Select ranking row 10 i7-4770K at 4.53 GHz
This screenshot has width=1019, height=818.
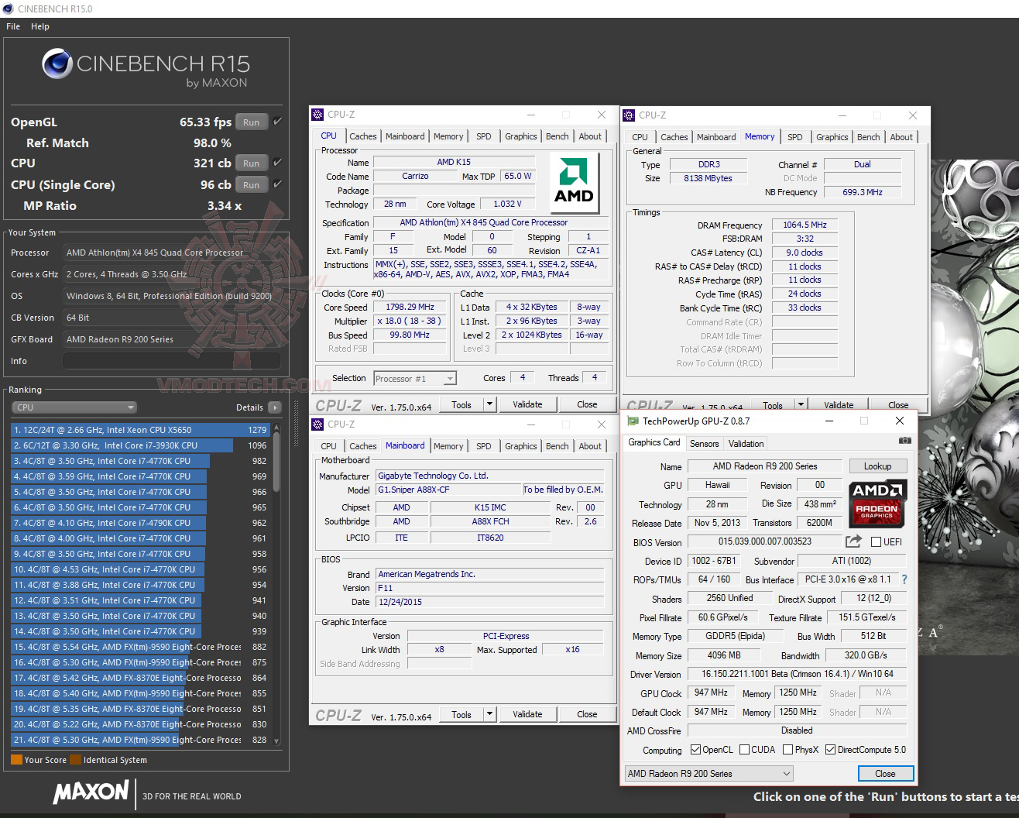click(x=140, y=569)
